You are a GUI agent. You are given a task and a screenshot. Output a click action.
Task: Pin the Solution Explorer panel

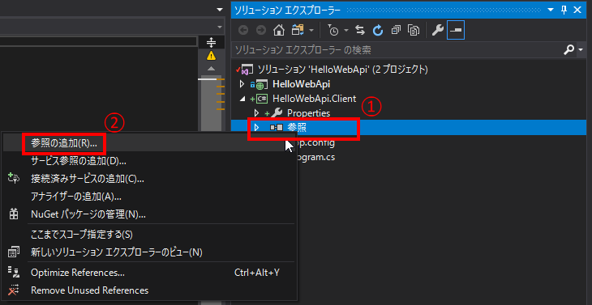click(564, 11)
